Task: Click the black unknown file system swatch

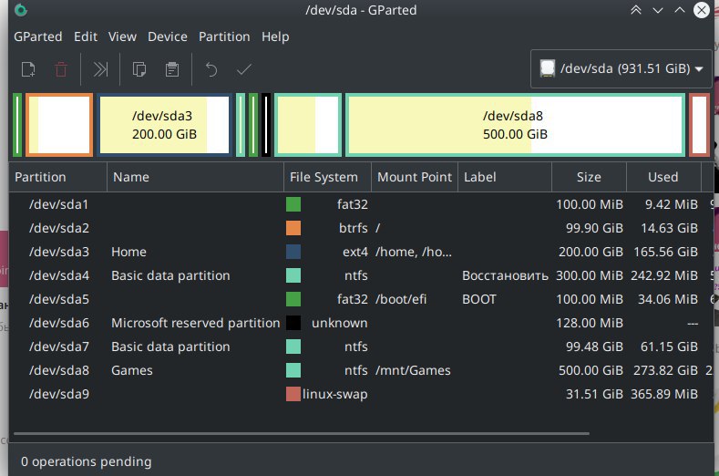Action: coord(293,323)
